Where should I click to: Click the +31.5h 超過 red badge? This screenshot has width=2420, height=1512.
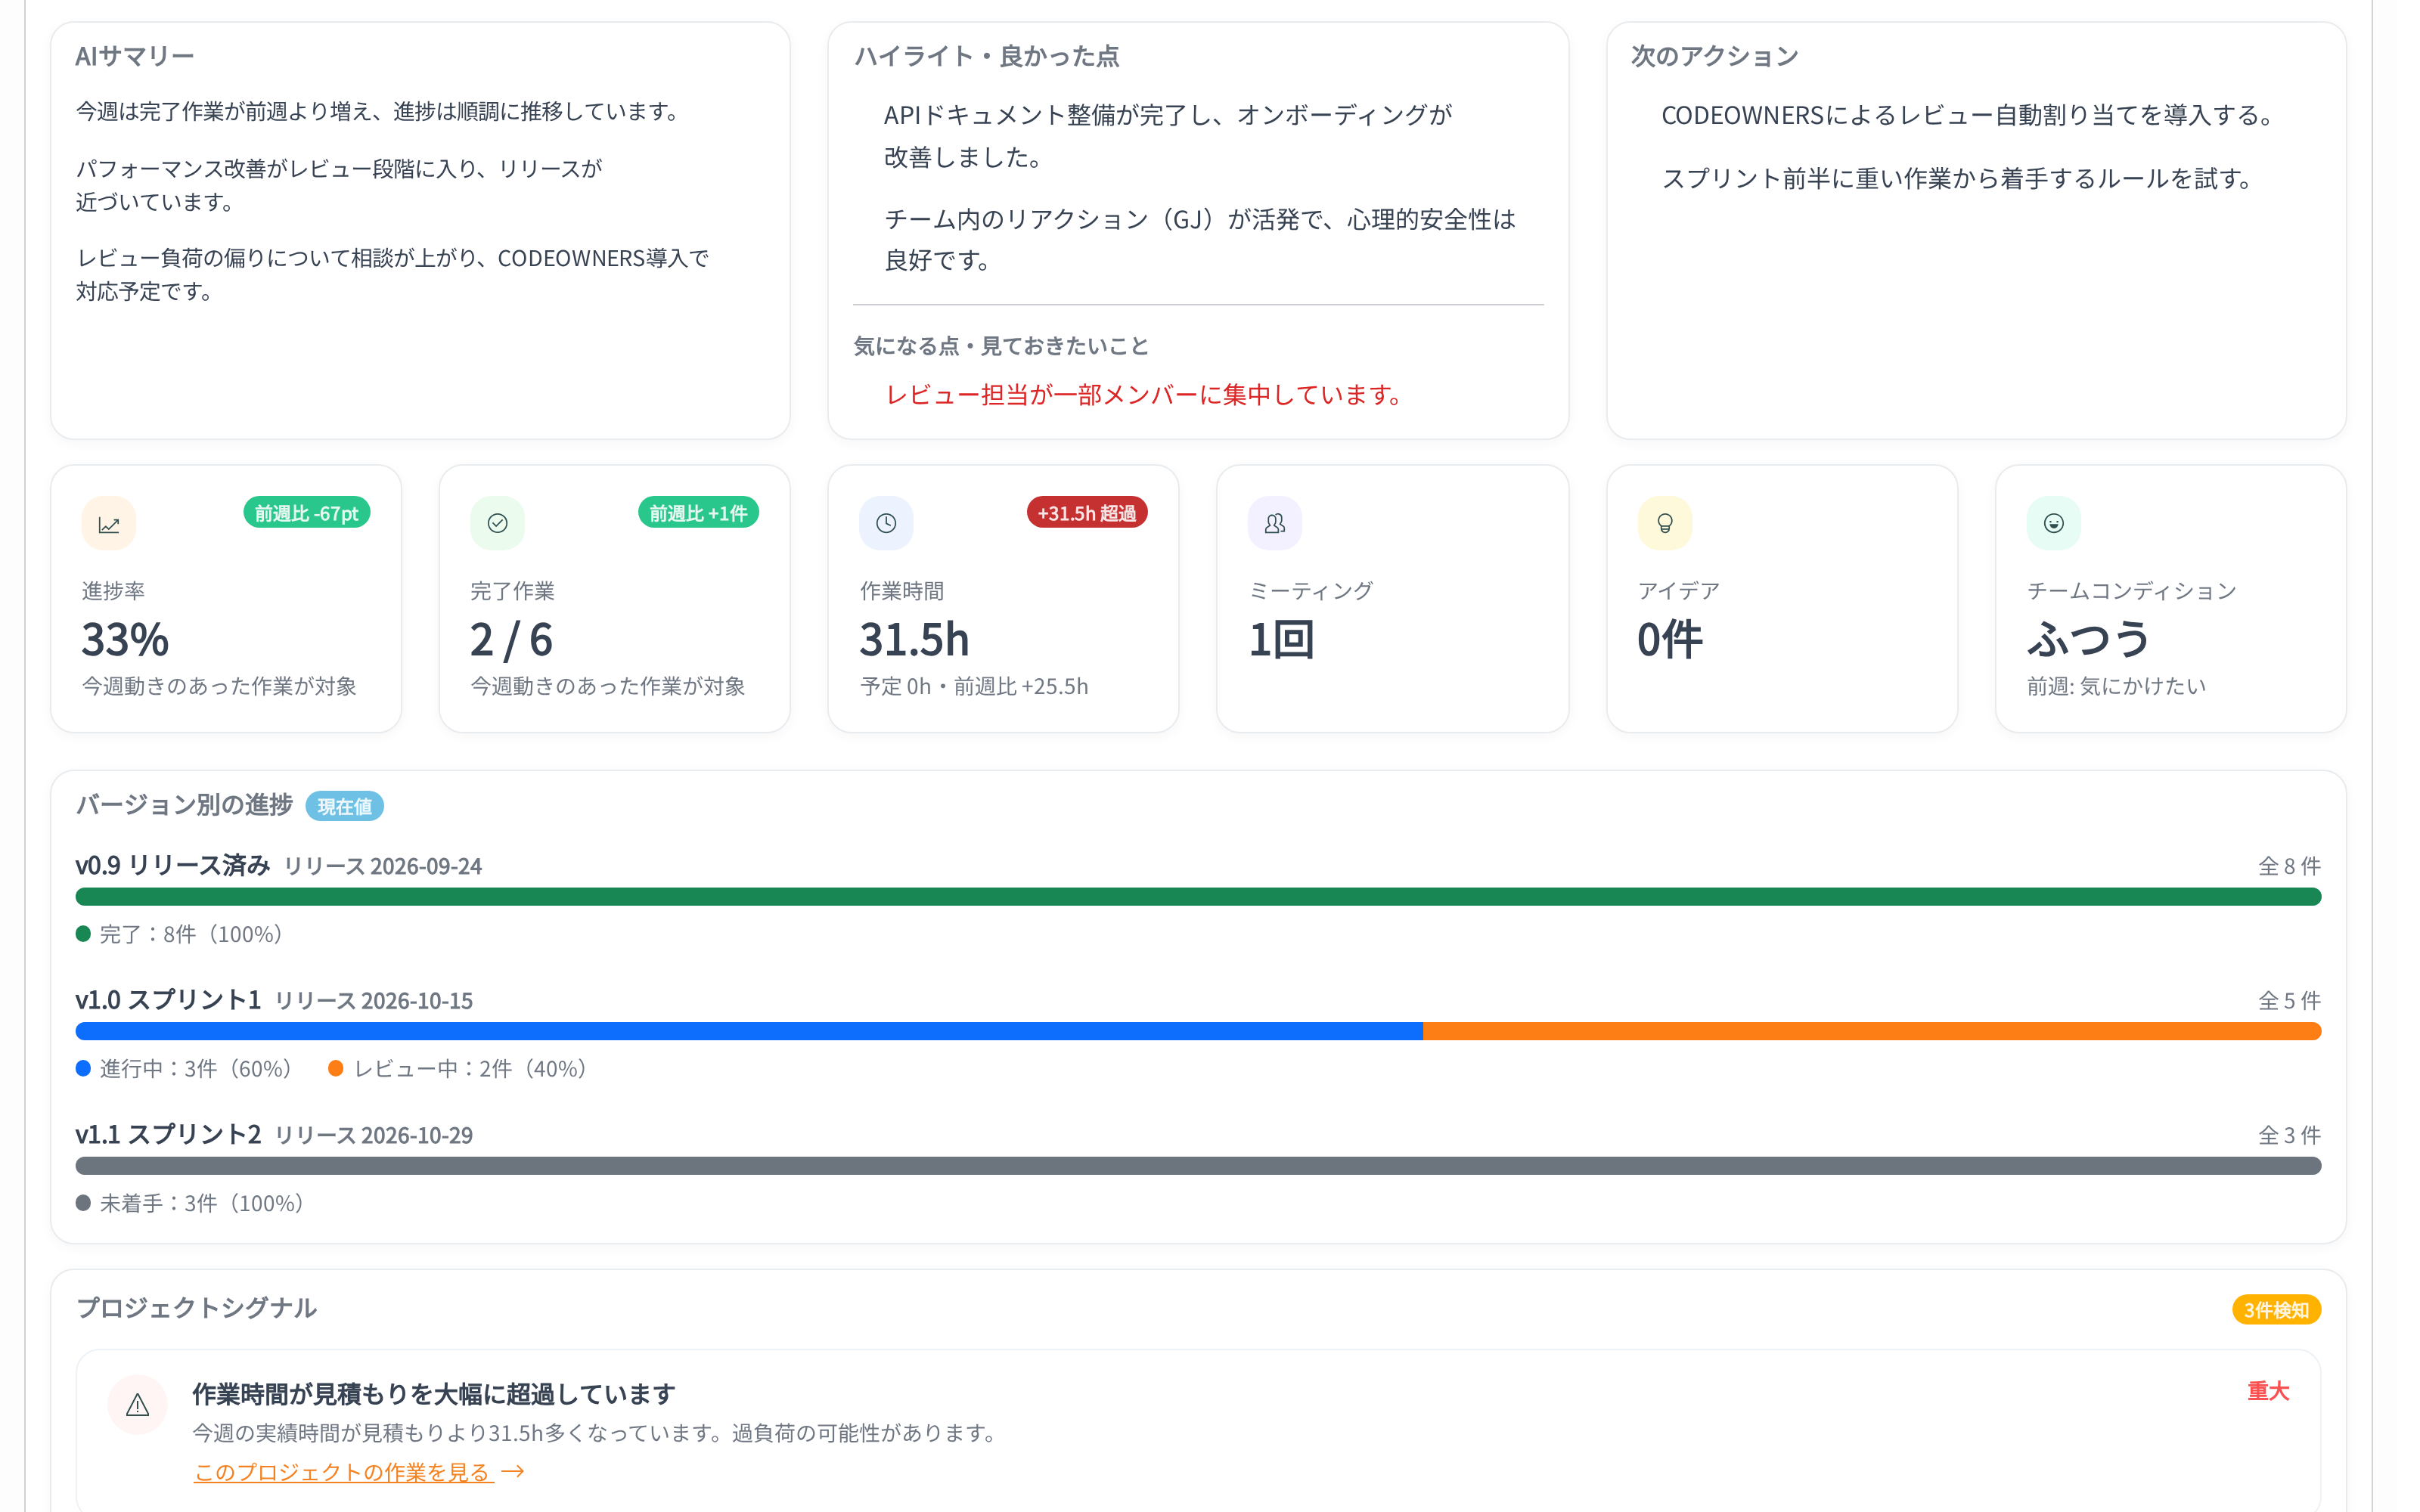[x=1087, y=513]
